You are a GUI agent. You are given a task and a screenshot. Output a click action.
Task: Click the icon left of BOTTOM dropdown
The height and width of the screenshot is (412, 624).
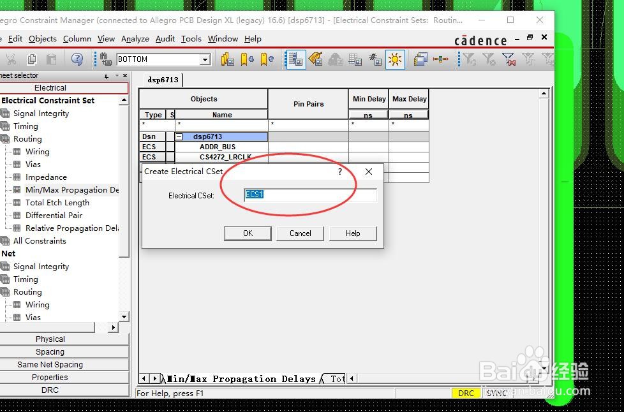106,60
